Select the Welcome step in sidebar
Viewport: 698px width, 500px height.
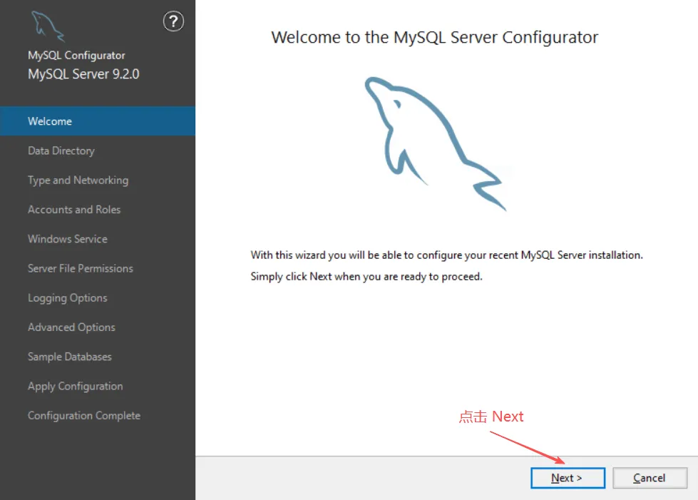(x=98, y=121)
